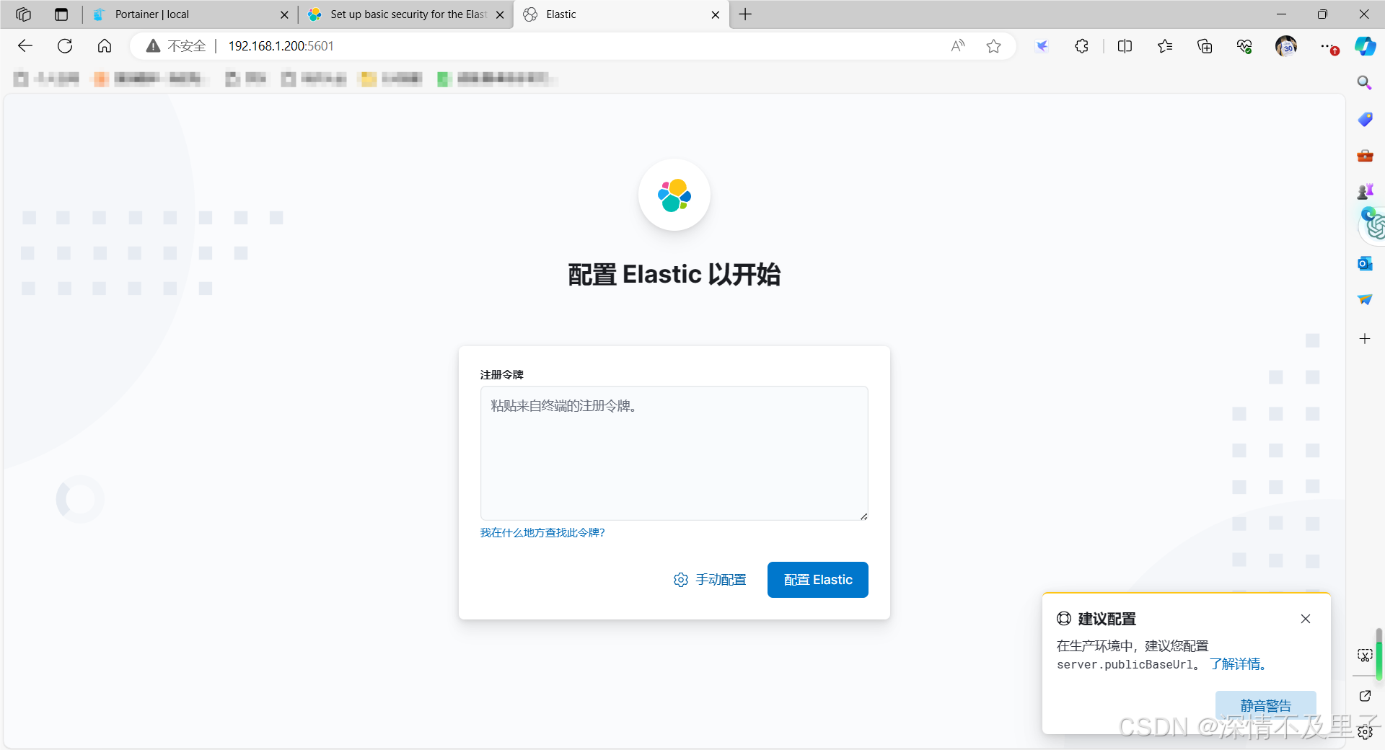Open the Collections icon in toolbar
1385x750 pixels.
(1204, 46)
